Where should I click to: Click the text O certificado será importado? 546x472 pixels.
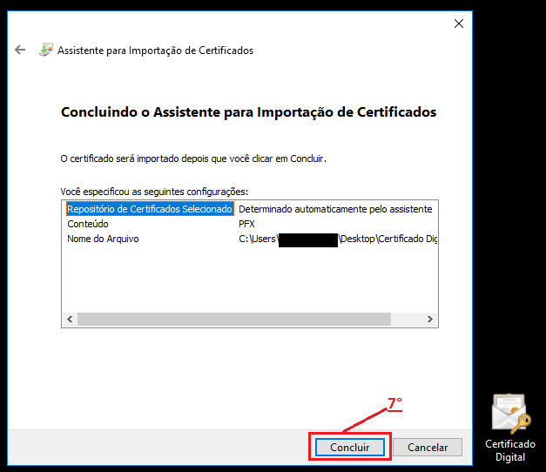[x=192, y=159]
